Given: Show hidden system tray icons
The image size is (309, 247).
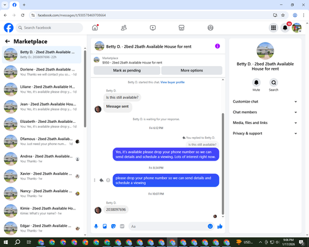Looking at the screenshot, I should [x=260, y=242].
